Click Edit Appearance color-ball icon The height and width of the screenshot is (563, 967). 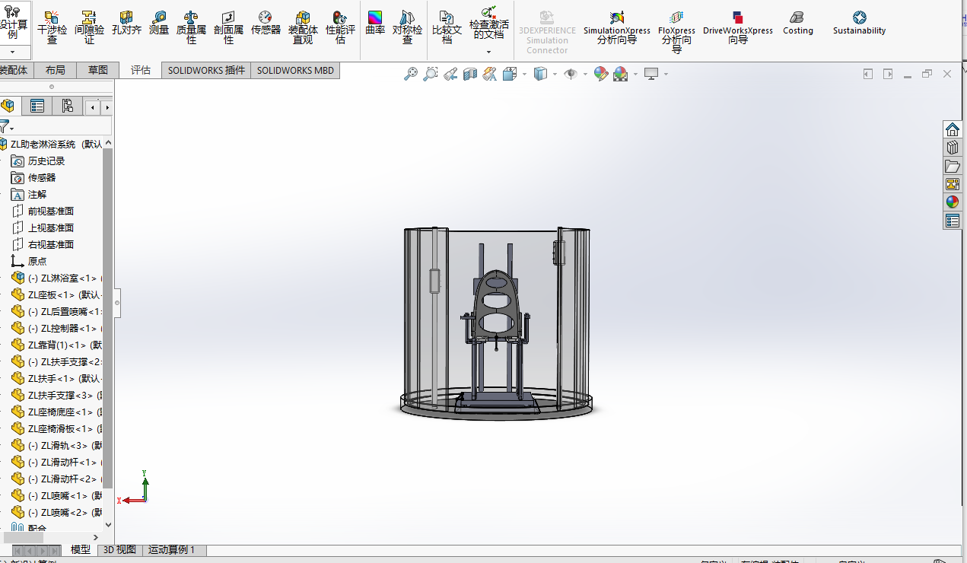(601, 74)
